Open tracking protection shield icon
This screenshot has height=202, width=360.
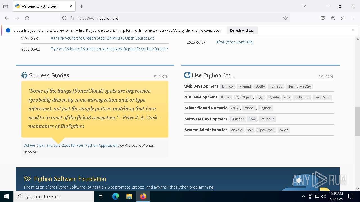[64, 18]
